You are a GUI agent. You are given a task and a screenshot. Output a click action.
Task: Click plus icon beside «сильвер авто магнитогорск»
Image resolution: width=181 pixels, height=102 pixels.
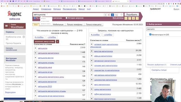coord(92,65)
